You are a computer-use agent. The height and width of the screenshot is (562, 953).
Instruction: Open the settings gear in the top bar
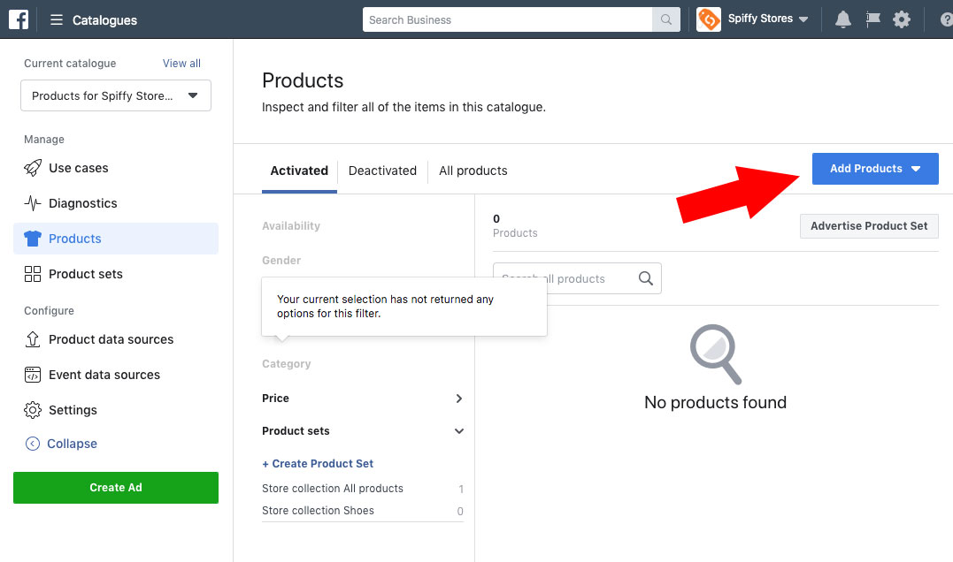(x=902, y=19)
